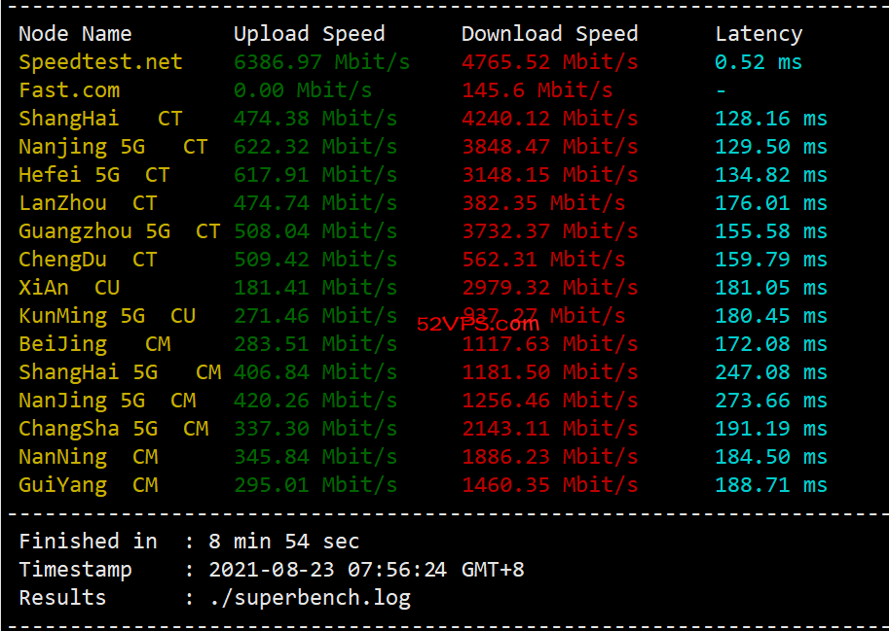Click the 3732.37 Mbit/s download value
This screenshot has height=631, width=889.
[x=550, y=231]
